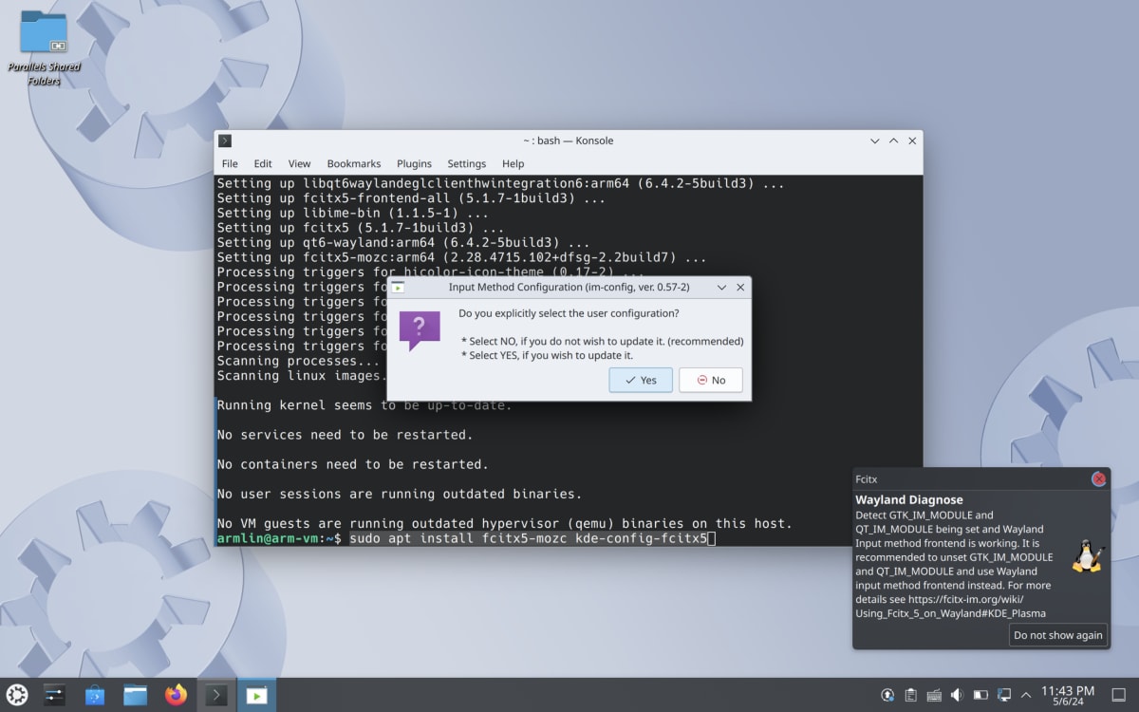The image size is (1139, 712).
Task: Click the armlin@arm-vm terminal prompt text
Action: pos(279,538)
